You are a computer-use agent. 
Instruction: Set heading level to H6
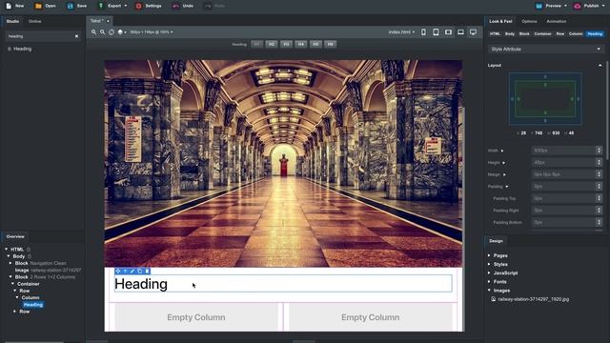(331, 44)
